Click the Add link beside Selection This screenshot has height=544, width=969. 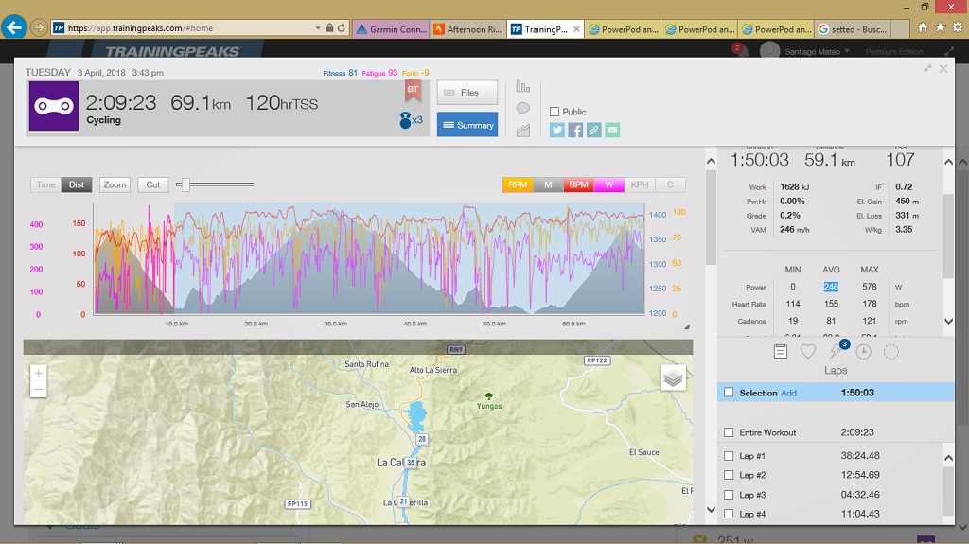(x=788, y=393)
